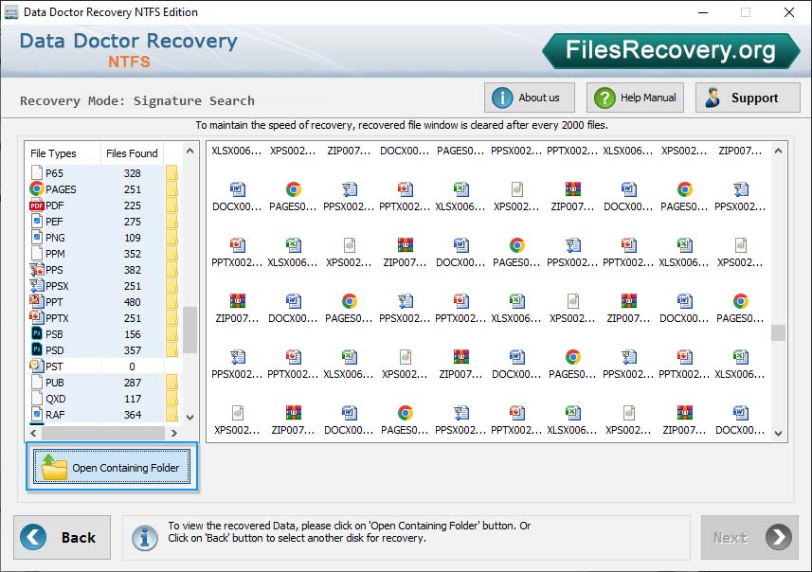The image size is (812, 572).
Task: Select the P65 file type icon
Action: click(x=37, y=173)
